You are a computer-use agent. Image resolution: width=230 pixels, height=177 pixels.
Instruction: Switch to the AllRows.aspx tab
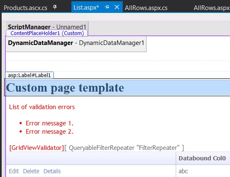coord(212,8)
